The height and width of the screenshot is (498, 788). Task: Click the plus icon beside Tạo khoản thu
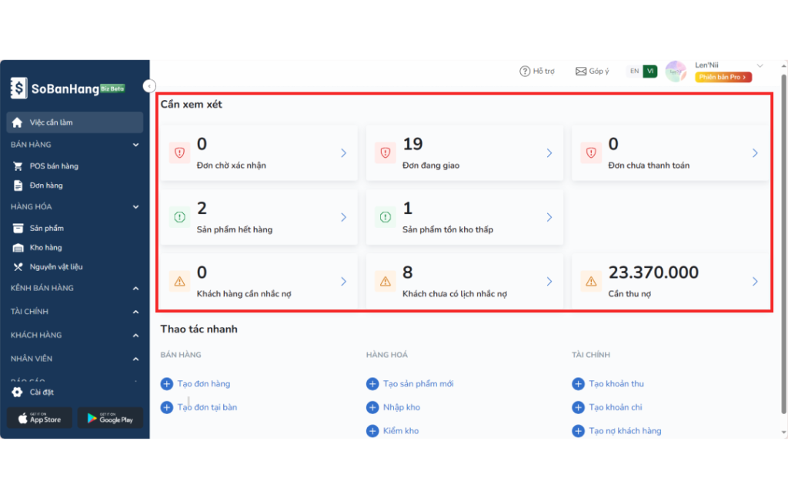(x=578, y=384)
